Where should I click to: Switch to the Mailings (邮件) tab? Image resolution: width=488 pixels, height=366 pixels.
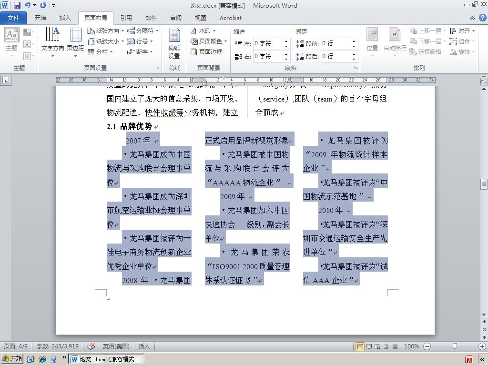point(151,18)
